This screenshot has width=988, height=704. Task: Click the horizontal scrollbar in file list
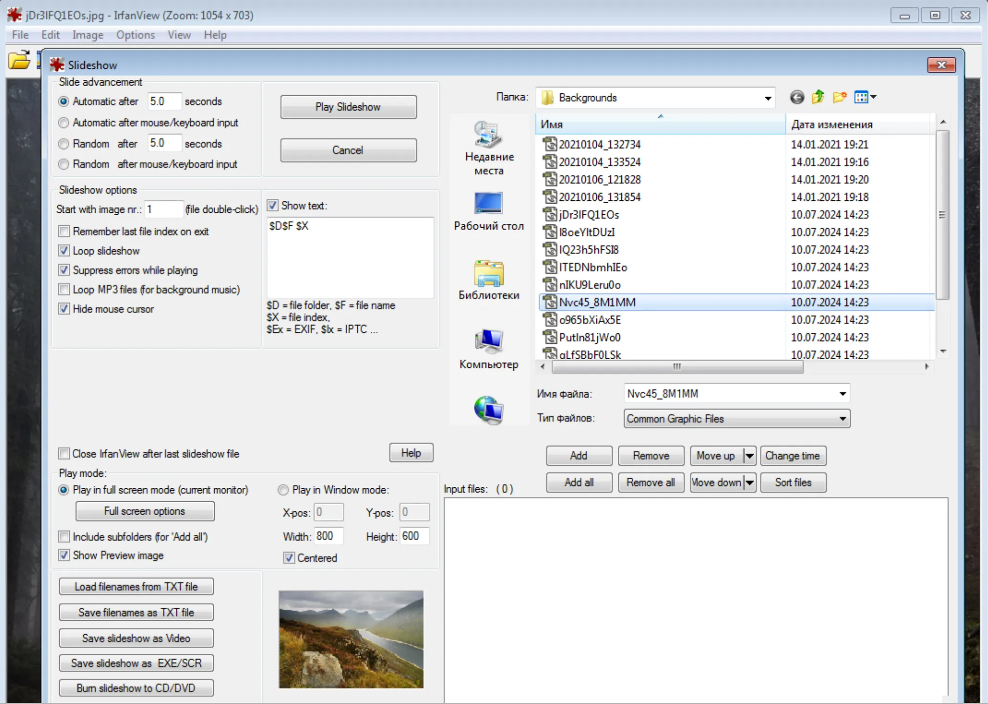point(677,367)
